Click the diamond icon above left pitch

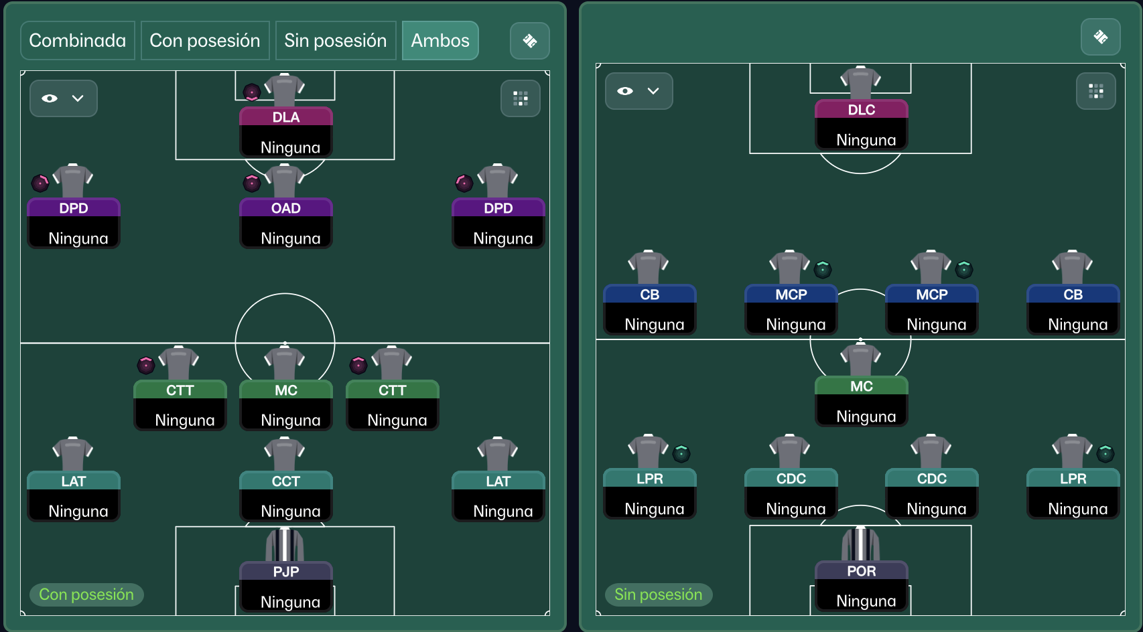tap(529, 41)
